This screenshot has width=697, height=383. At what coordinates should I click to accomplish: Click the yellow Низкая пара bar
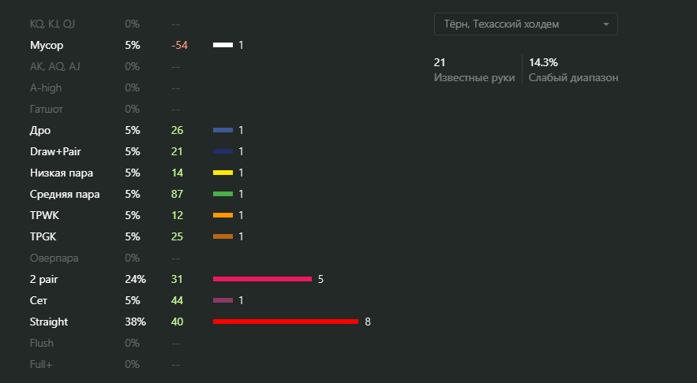[x=223, y=173]
